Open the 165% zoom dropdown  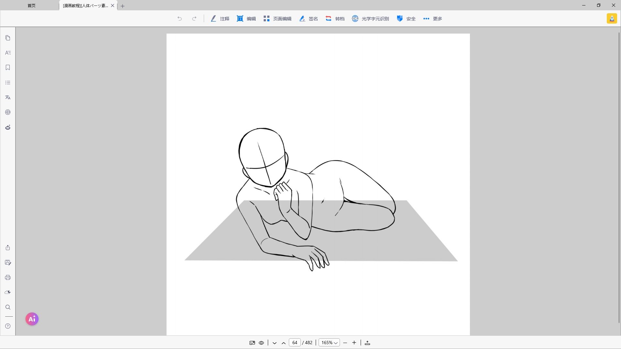pyautogui.click(x=329, y=343)
